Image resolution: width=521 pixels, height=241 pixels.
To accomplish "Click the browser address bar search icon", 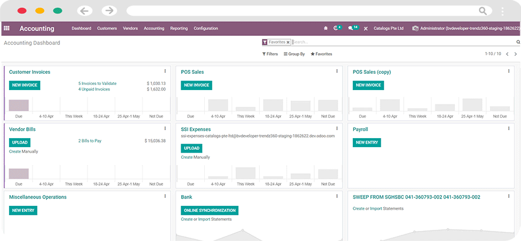I will pos(483,11).
